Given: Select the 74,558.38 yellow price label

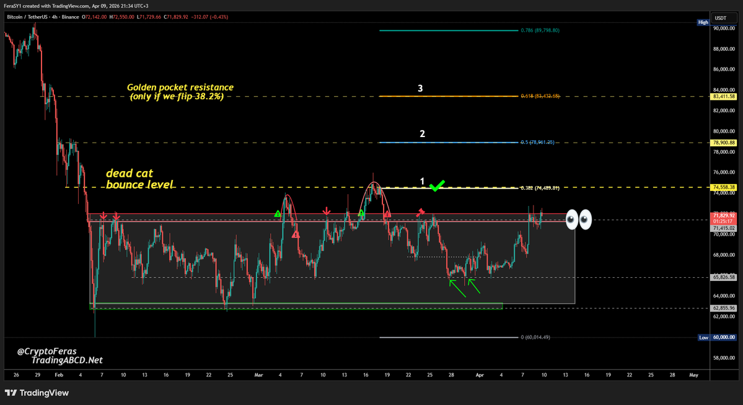Looking at the screenshot, I should coord(724,187).
